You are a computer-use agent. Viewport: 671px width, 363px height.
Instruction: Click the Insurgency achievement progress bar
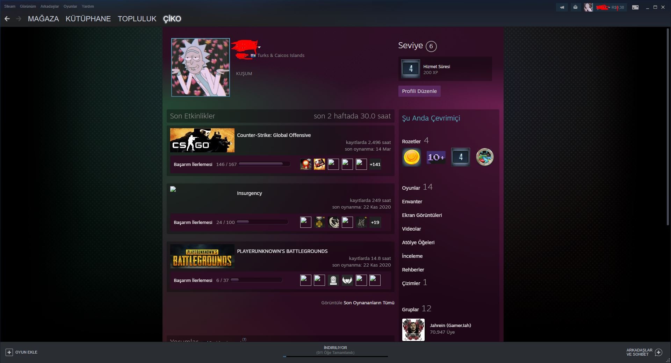[x=262, y=222]
